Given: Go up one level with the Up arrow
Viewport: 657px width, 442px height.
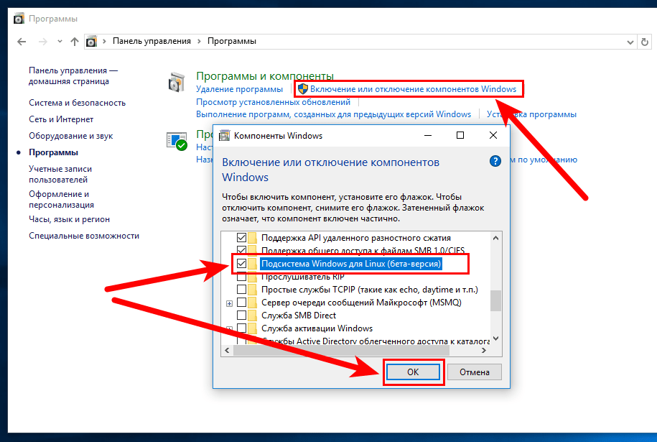Looking at the screenshot, I should [x=75, y=42].
